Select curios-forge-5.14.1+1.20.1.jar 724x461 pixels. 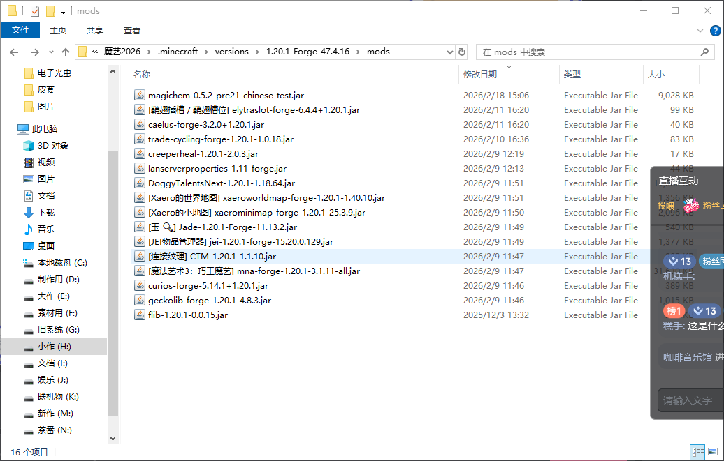click(208, 286)
